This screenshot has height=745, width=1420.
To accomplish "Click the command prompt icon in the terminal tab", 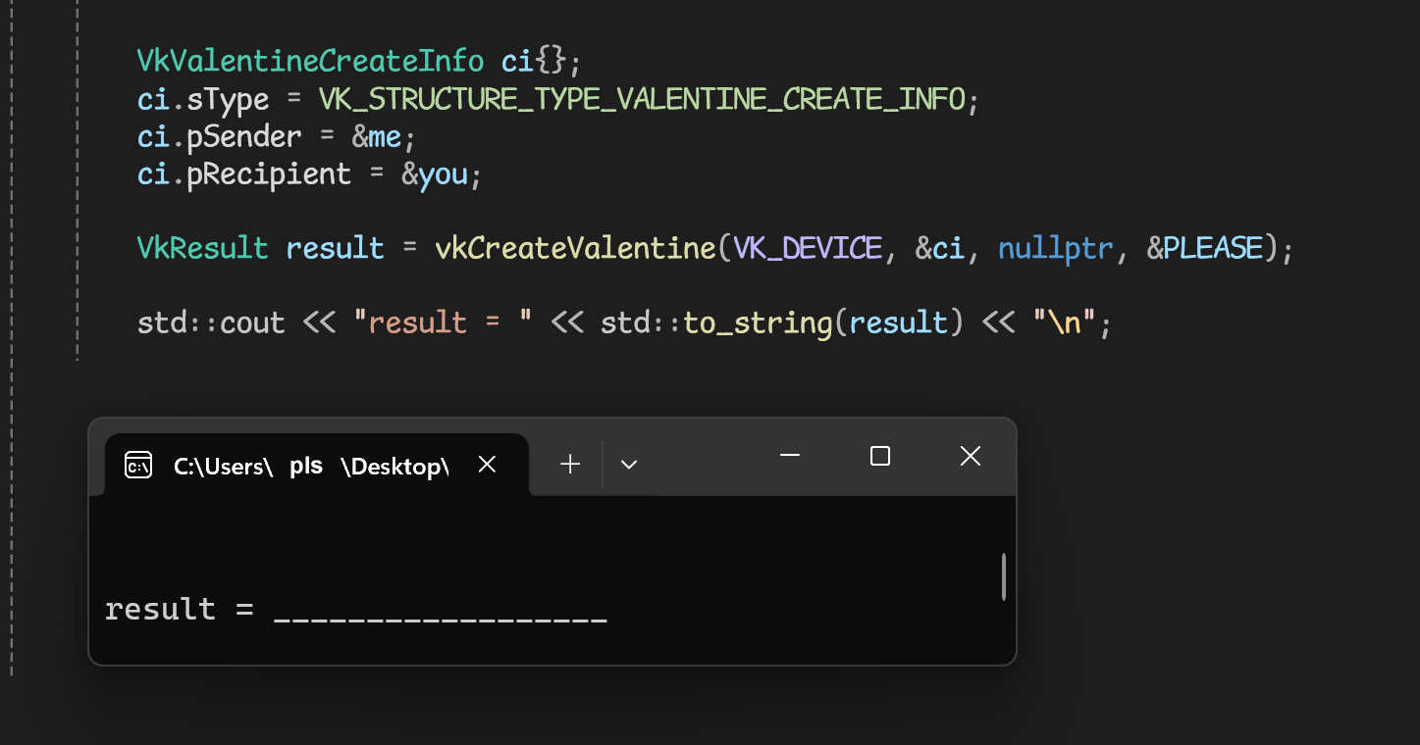I will (x=138, y=465).
